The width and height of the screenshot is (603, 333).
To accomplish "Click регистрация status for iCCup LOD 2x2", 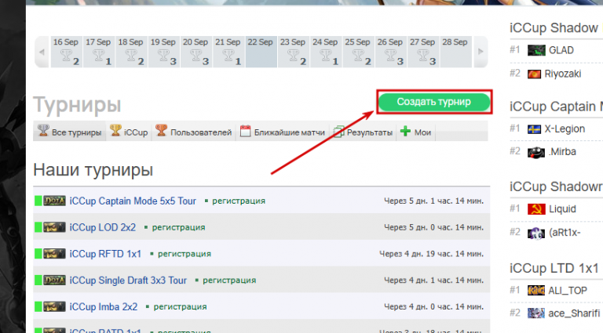I will pyautogui.click(x=179, y=227).
